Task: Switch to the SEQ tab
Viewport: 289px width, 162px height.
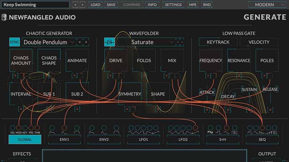Action: point(262,139)
